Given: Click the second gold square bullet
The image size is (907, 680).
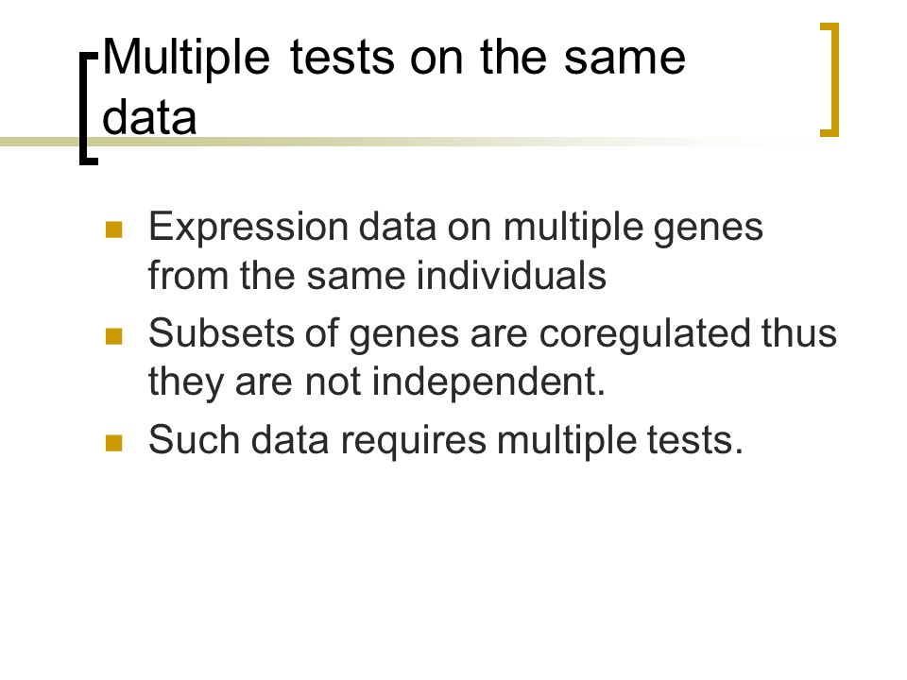Looking at the screenshot, I should point(114,336).
